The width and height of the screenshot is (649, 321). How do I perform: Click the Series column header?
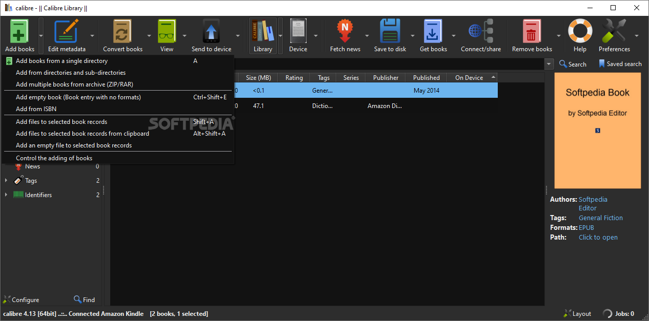[351, 78]
